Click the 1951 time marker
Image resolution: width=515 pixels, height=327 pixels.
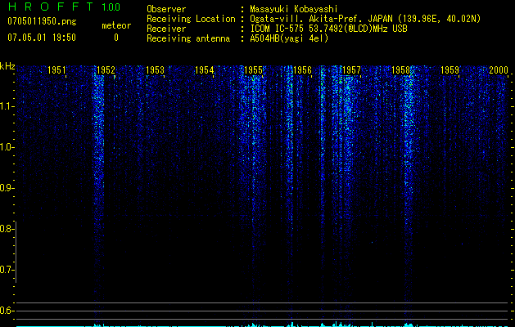56,69
